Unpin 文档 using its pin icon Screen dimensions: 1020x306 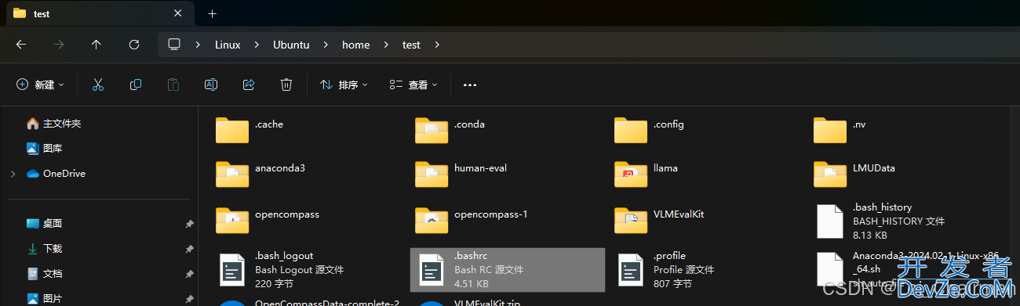pyautogui.click(x=189, y=274)
